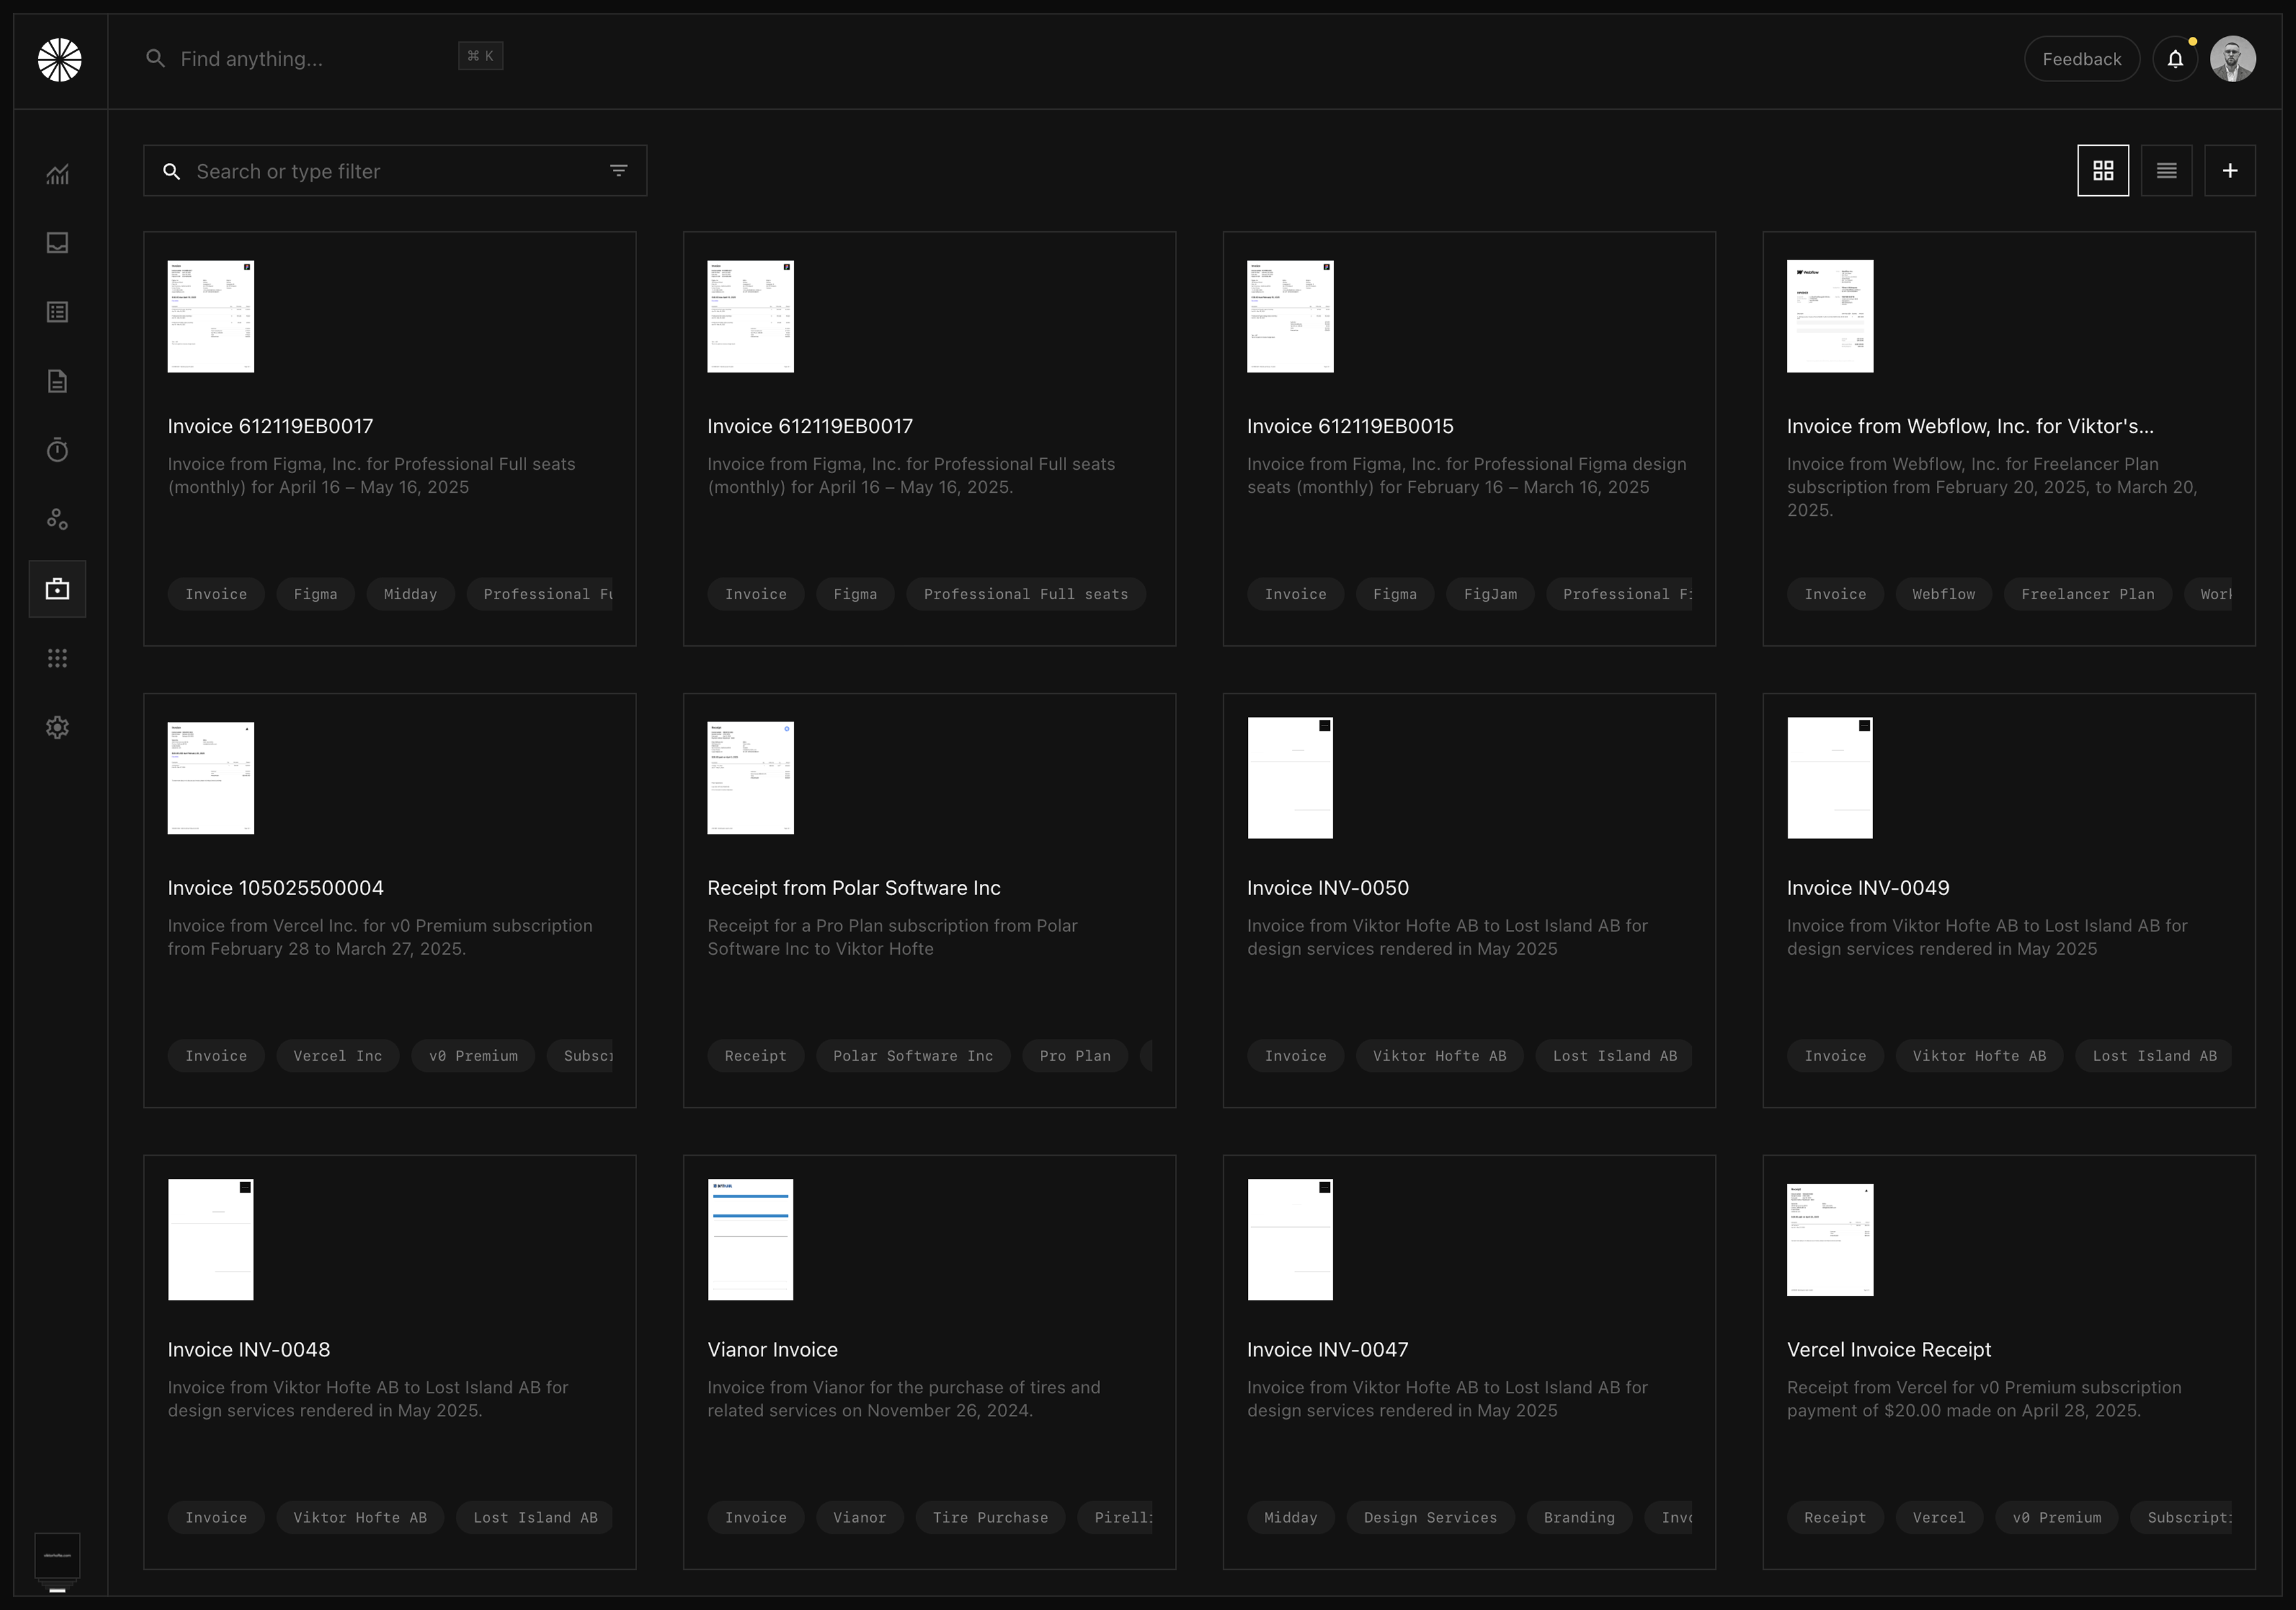Open the customers icon in sidebar
The width and height of the screenshot is (2296, 1610).
click(57, 519)
